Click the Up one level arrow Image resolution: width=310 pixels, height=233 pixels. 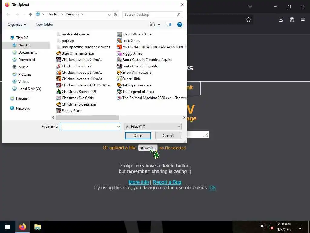point(31,15)
